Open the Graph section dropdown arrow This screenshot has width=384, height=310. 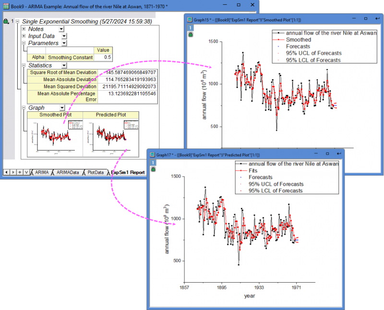[62, 108]
